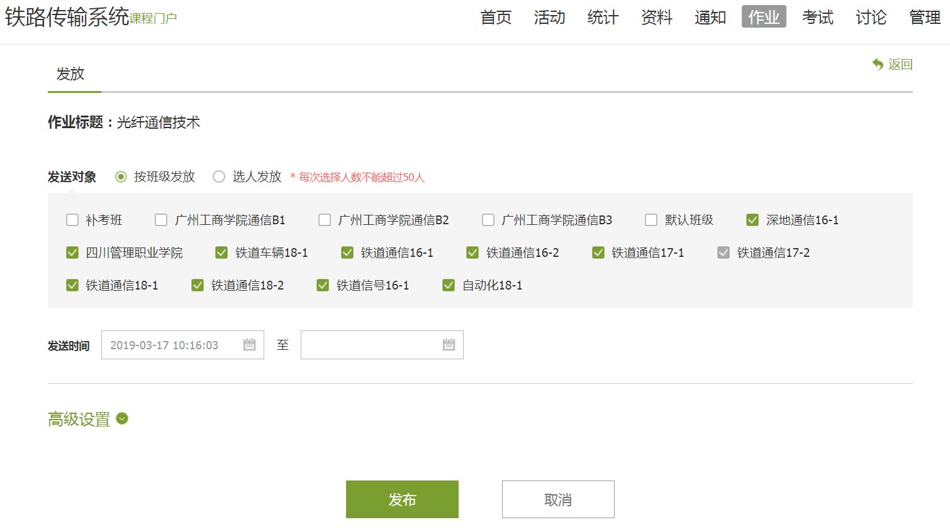Select 按班级发放 radio option
Screen dimensions: 950x532
121,176
